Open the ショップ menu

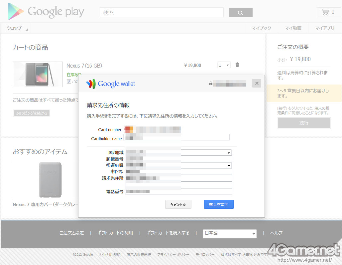pos(17,28)
